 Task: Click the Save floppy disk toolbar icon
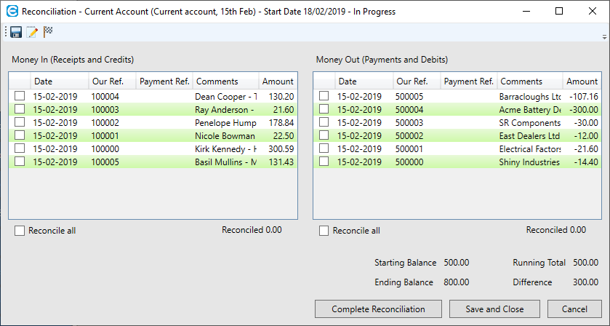(15, 32)
